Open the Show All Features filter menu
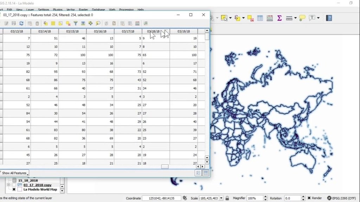The height and width of the screenshot is (202, 360). coord(15,173)
